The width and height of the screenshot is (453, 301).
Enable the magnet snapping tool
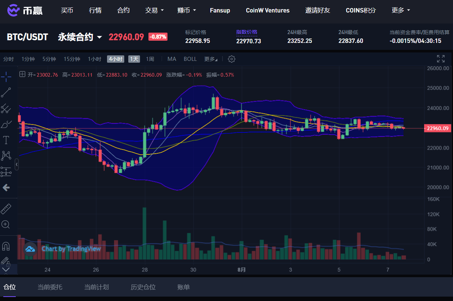click(6, 246)
